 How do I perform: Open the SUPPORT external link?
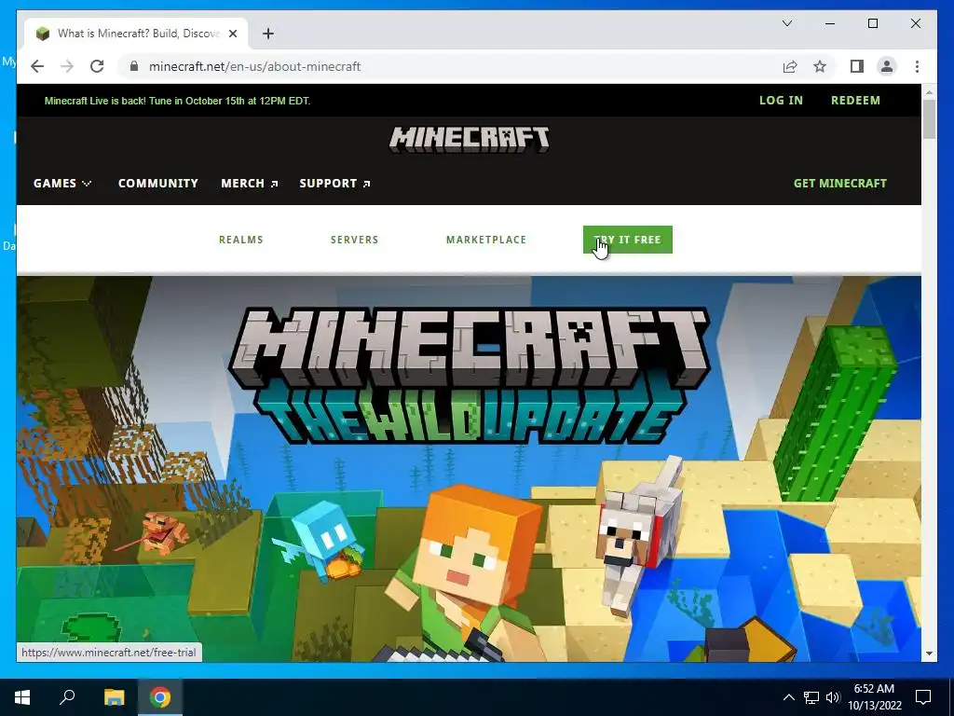[334, 184]
